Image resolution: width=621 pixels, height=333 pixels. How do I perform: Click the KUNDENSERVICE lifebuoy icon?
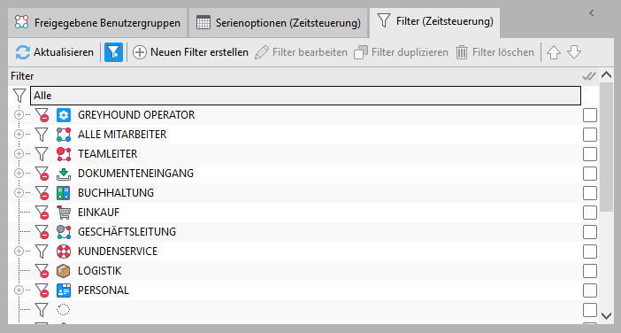tap(64, 252)
